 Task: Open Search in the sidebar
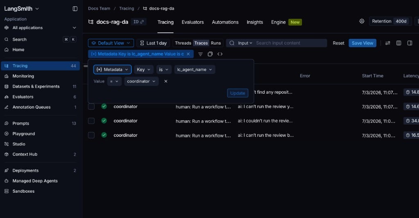pyautogui.click(x=41, y=40)
